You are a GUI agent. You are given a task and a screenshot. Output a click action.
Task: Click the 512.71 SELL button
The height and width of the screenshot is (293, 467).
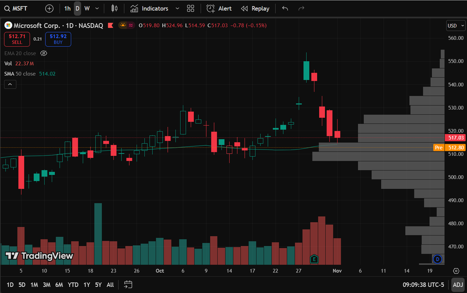click(x=17, y=39)
